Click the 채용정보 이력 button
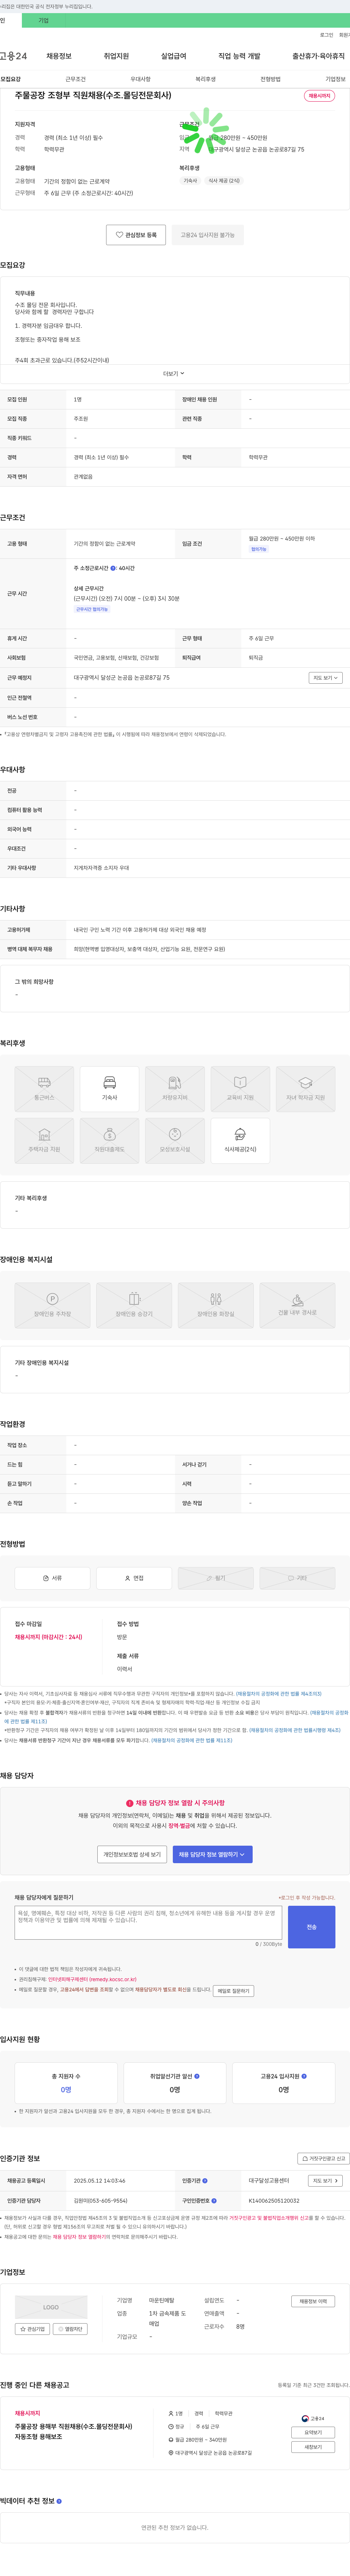Image resolution: width=350 pixels, height=2576 pixels. [313, 2301]
